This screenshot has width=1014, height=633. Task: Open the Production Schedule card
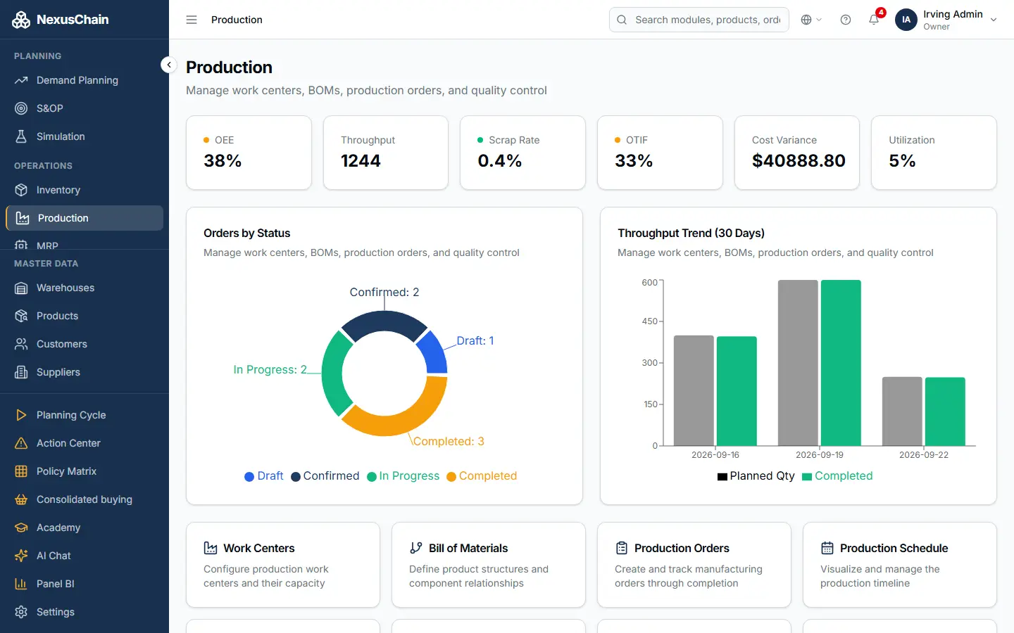(x=900, y=565)
